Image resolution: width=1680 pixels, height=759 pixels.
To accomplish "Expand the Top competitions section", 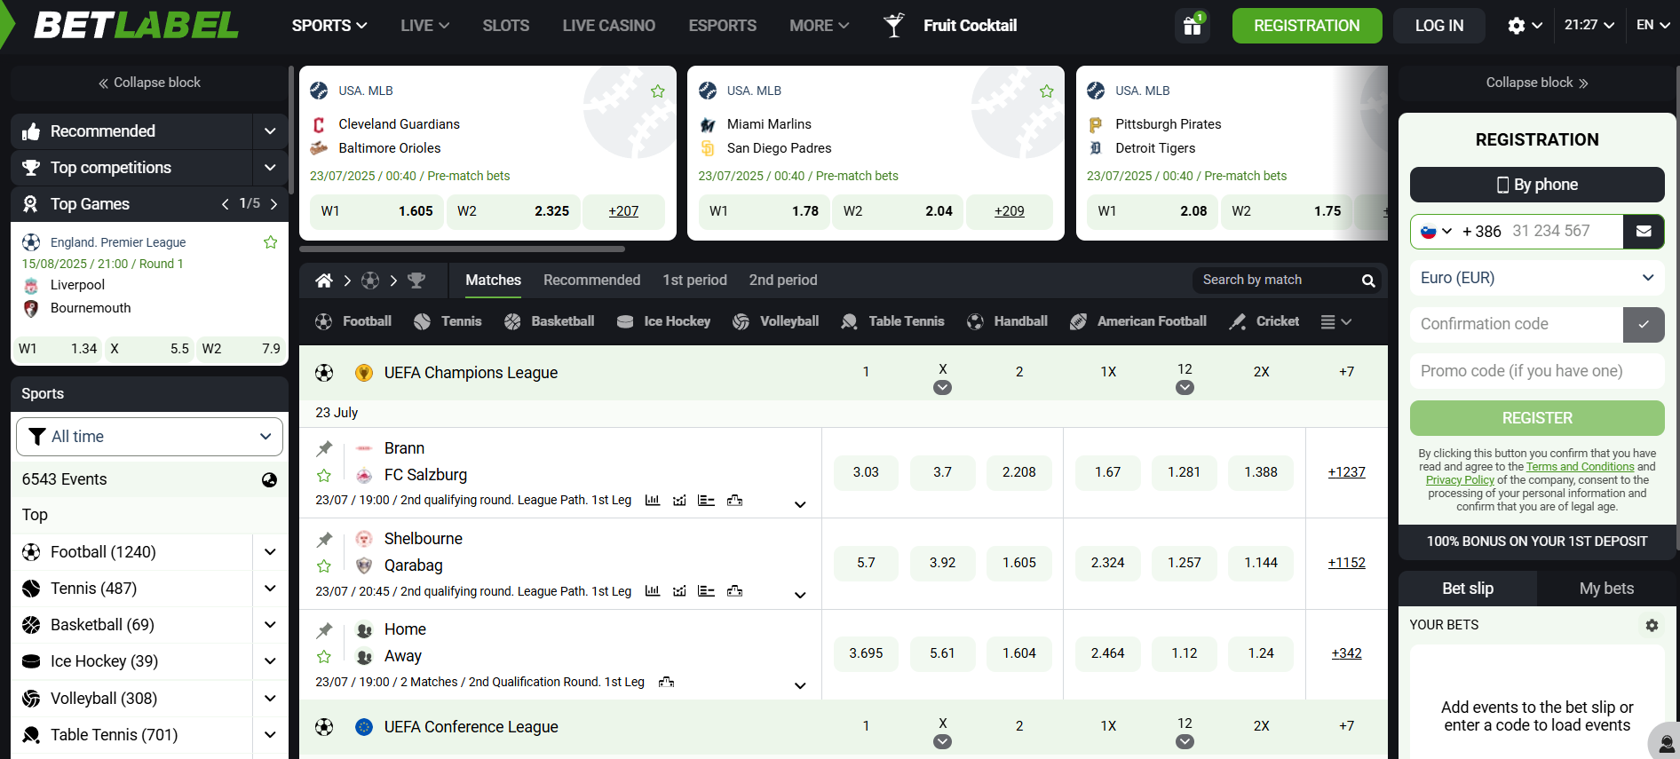I will [270, 168].
